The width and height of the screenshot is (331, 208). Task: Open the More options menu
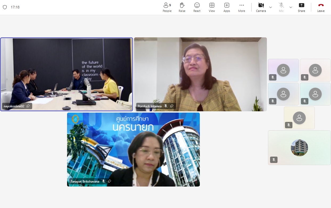(242, 7)
